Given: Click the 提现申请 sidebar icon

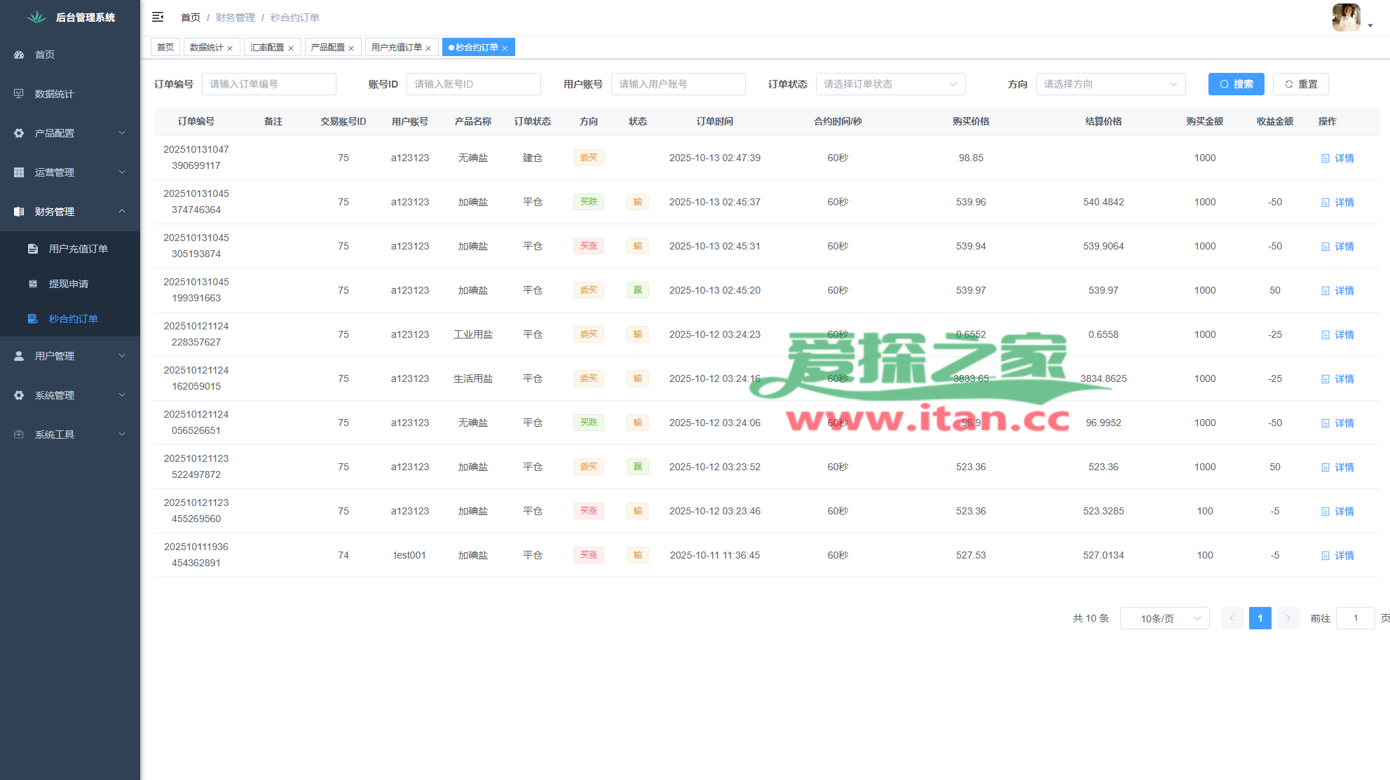Looking at the screenshot, I should [33, 284].
